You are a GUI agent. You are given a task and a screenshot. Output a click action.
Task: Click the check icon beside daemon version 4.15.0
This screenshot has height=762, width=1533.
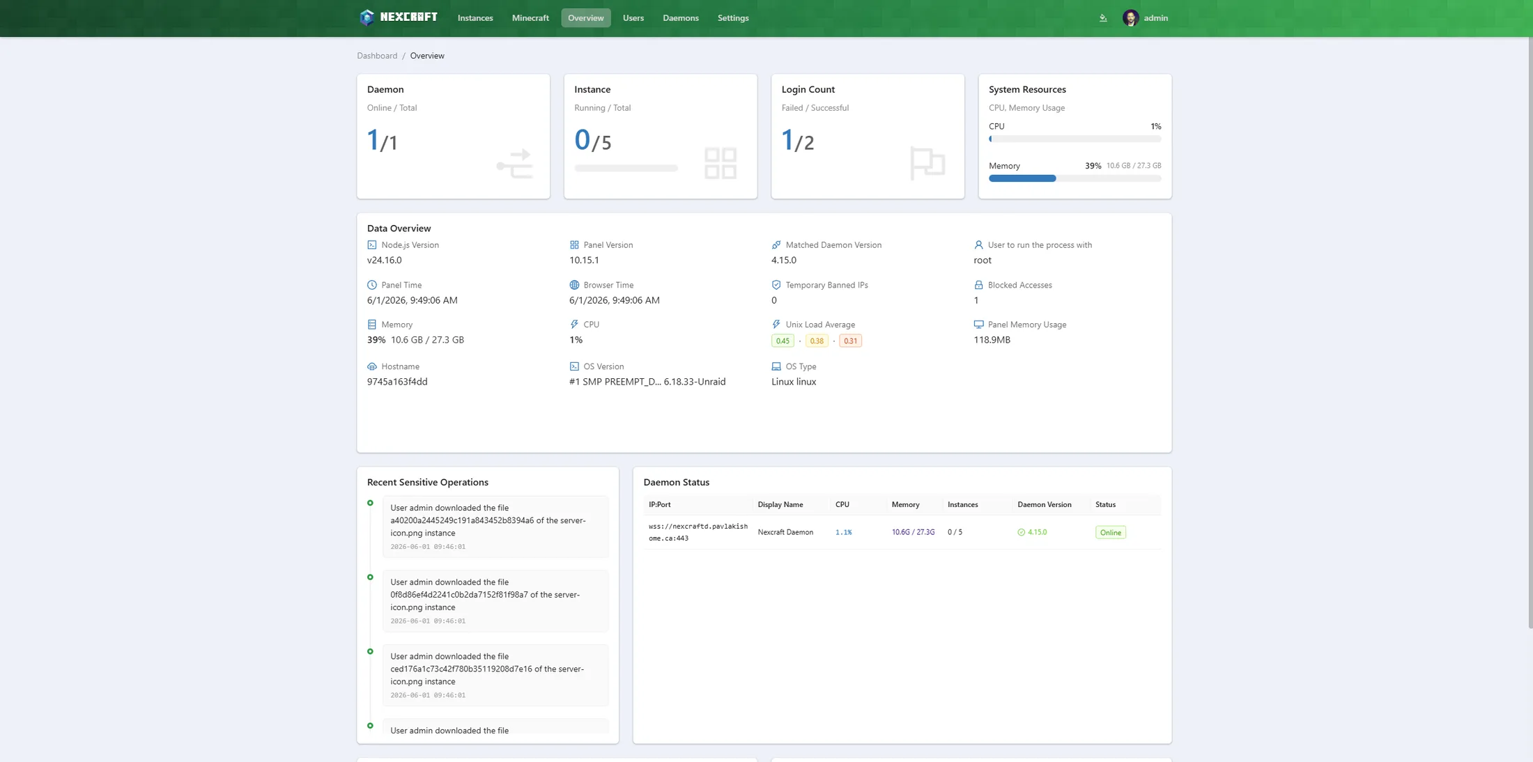tap(1022, 532)
